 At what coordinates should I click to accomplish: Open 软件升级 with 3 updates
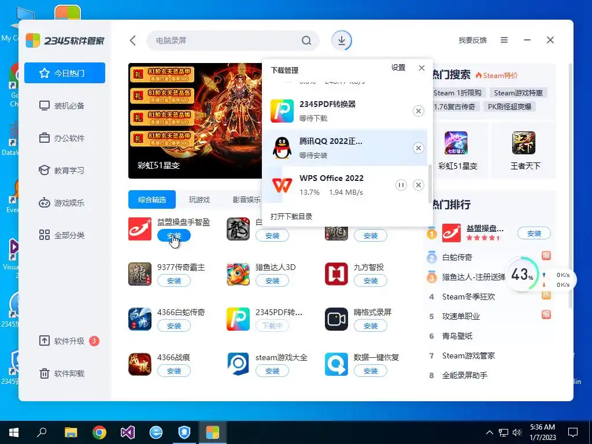(65, 341)
